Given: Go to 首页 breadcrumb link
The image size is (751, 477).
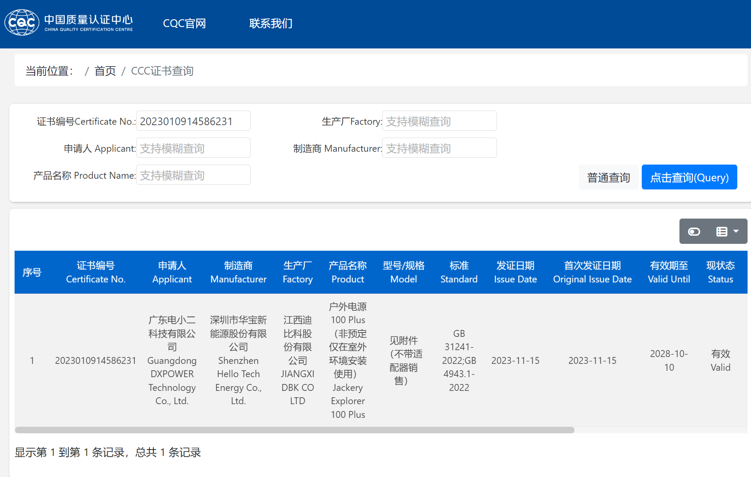Looking at the screenshot, I should point(105,71).
